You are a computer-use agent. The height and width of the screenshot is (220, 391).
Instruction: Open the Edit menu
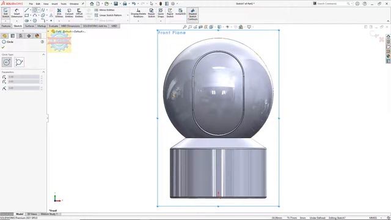point(38,4)
